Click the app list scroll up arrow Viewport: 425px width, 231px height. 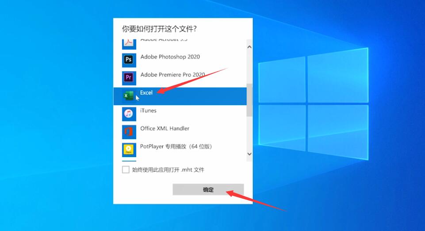(x=249, y=47)
